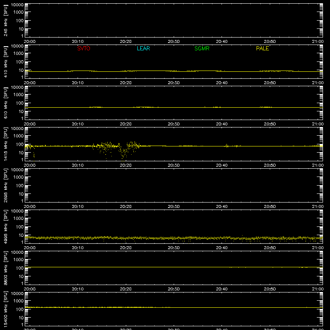
Task: Select the 1415 MHz [SFU] axis title
Action: (5, 144)
